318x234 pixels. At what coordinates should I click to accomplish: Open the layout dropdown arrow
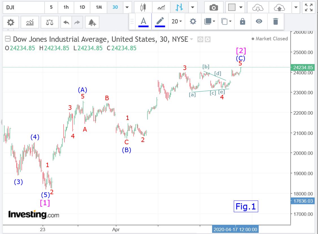pyautogui.click(x=241, y=8)
